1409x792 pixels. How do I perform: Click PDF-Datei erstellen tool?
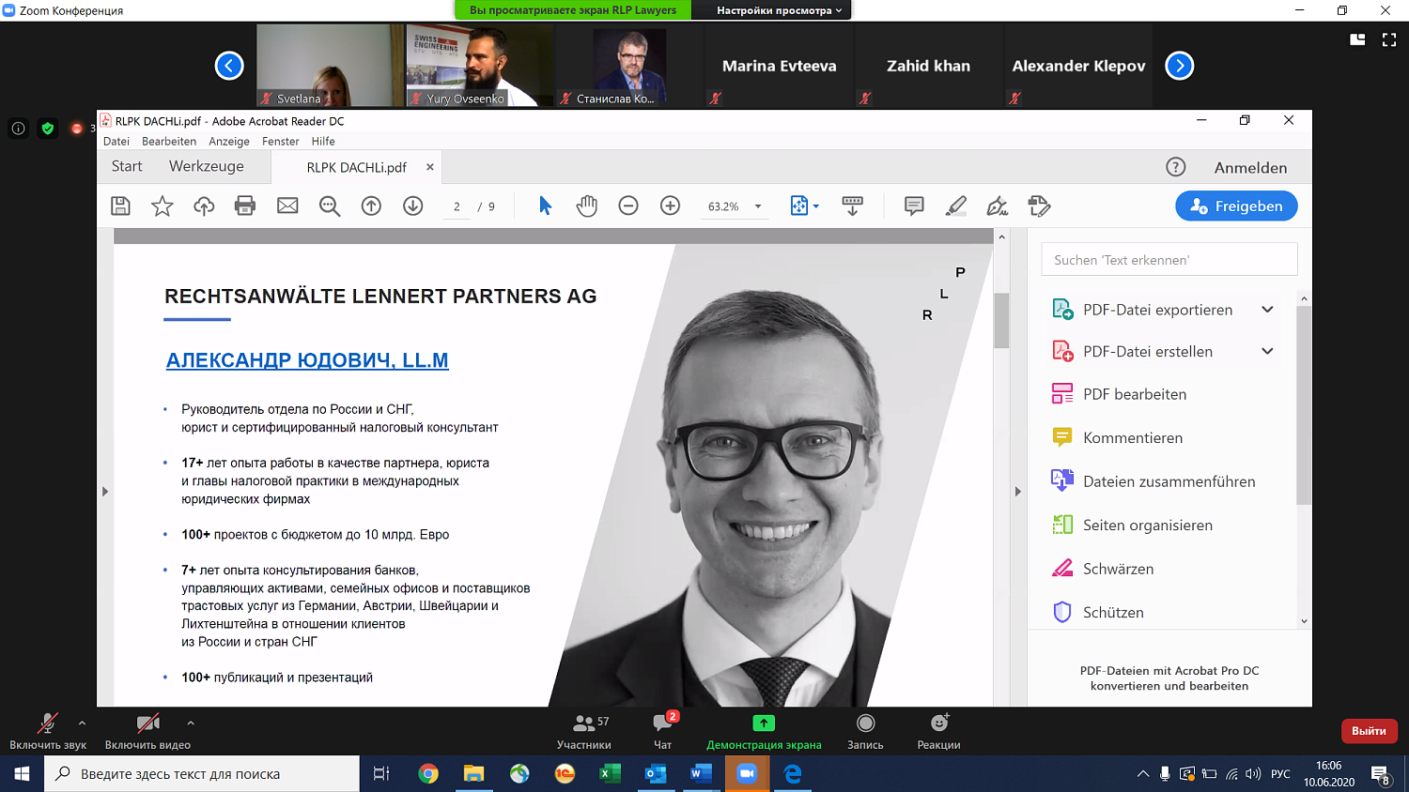[1148, 352]
